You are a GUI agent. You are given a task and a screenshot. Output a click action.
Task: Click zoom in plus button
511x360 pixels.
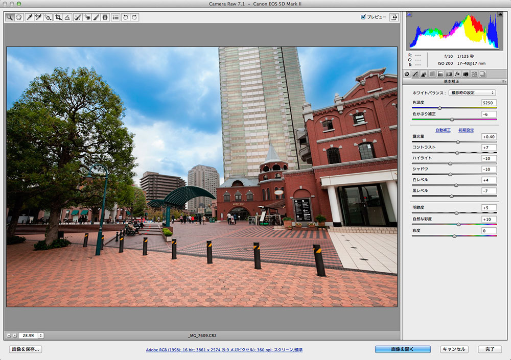(x=15, y=335)
